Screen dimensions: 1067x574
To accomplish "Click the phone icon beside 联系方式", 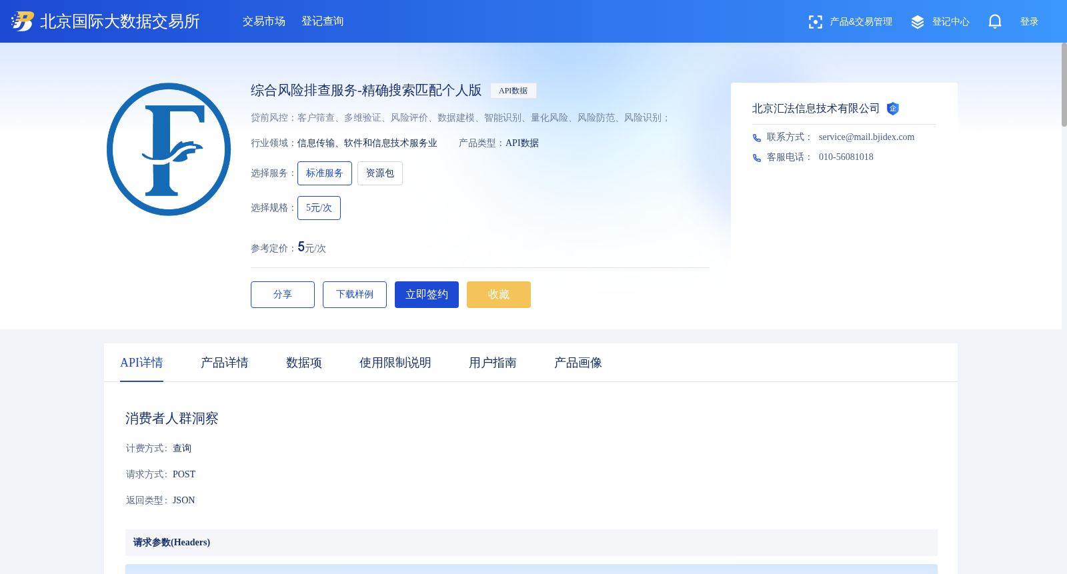I will pyautogui.click(x=757, y=138).
